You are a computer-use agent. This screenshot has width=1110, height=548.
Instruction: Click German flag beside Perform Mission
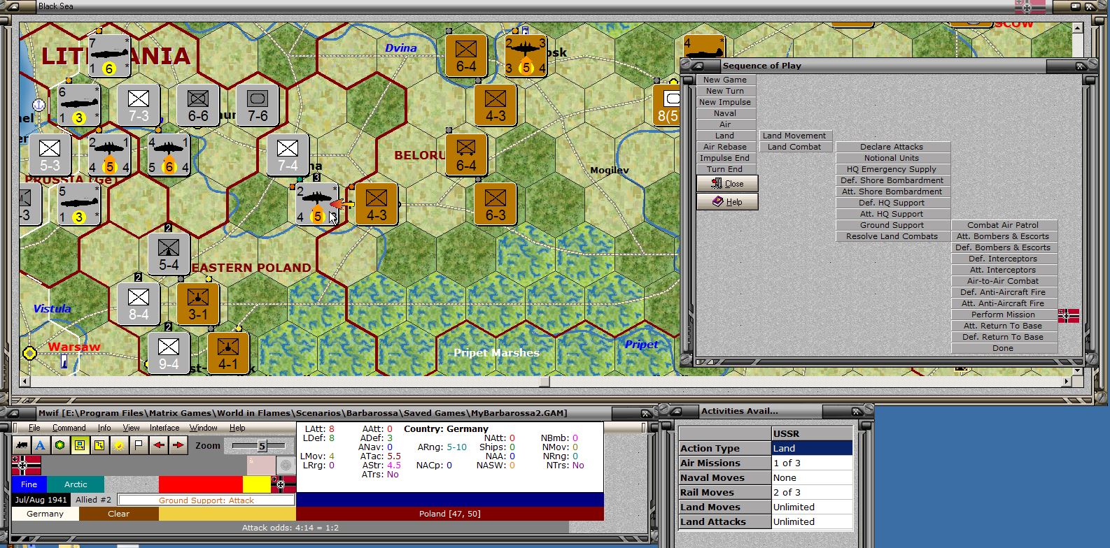point(1069,315)
